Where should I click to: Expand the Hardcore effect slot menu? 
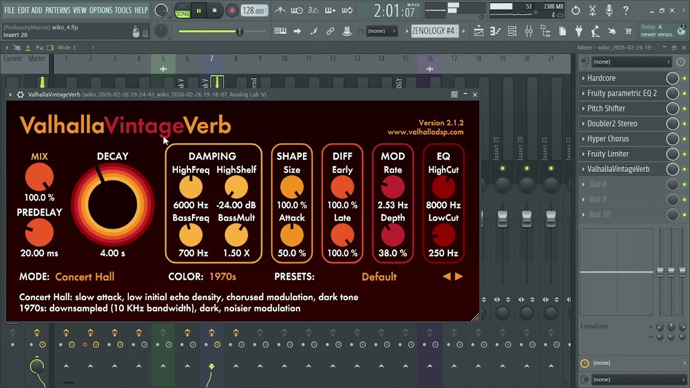tap(583, 78)
